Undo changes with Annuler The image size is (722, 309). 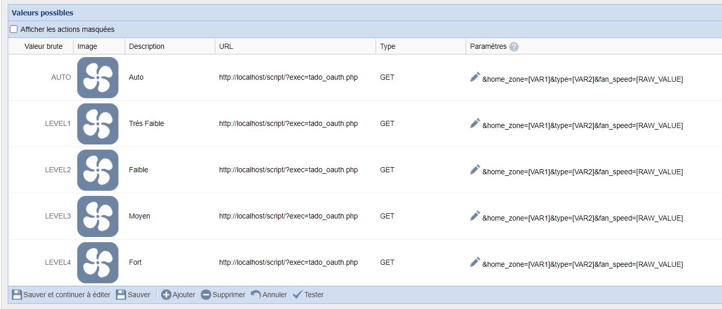tap(269, 295)
